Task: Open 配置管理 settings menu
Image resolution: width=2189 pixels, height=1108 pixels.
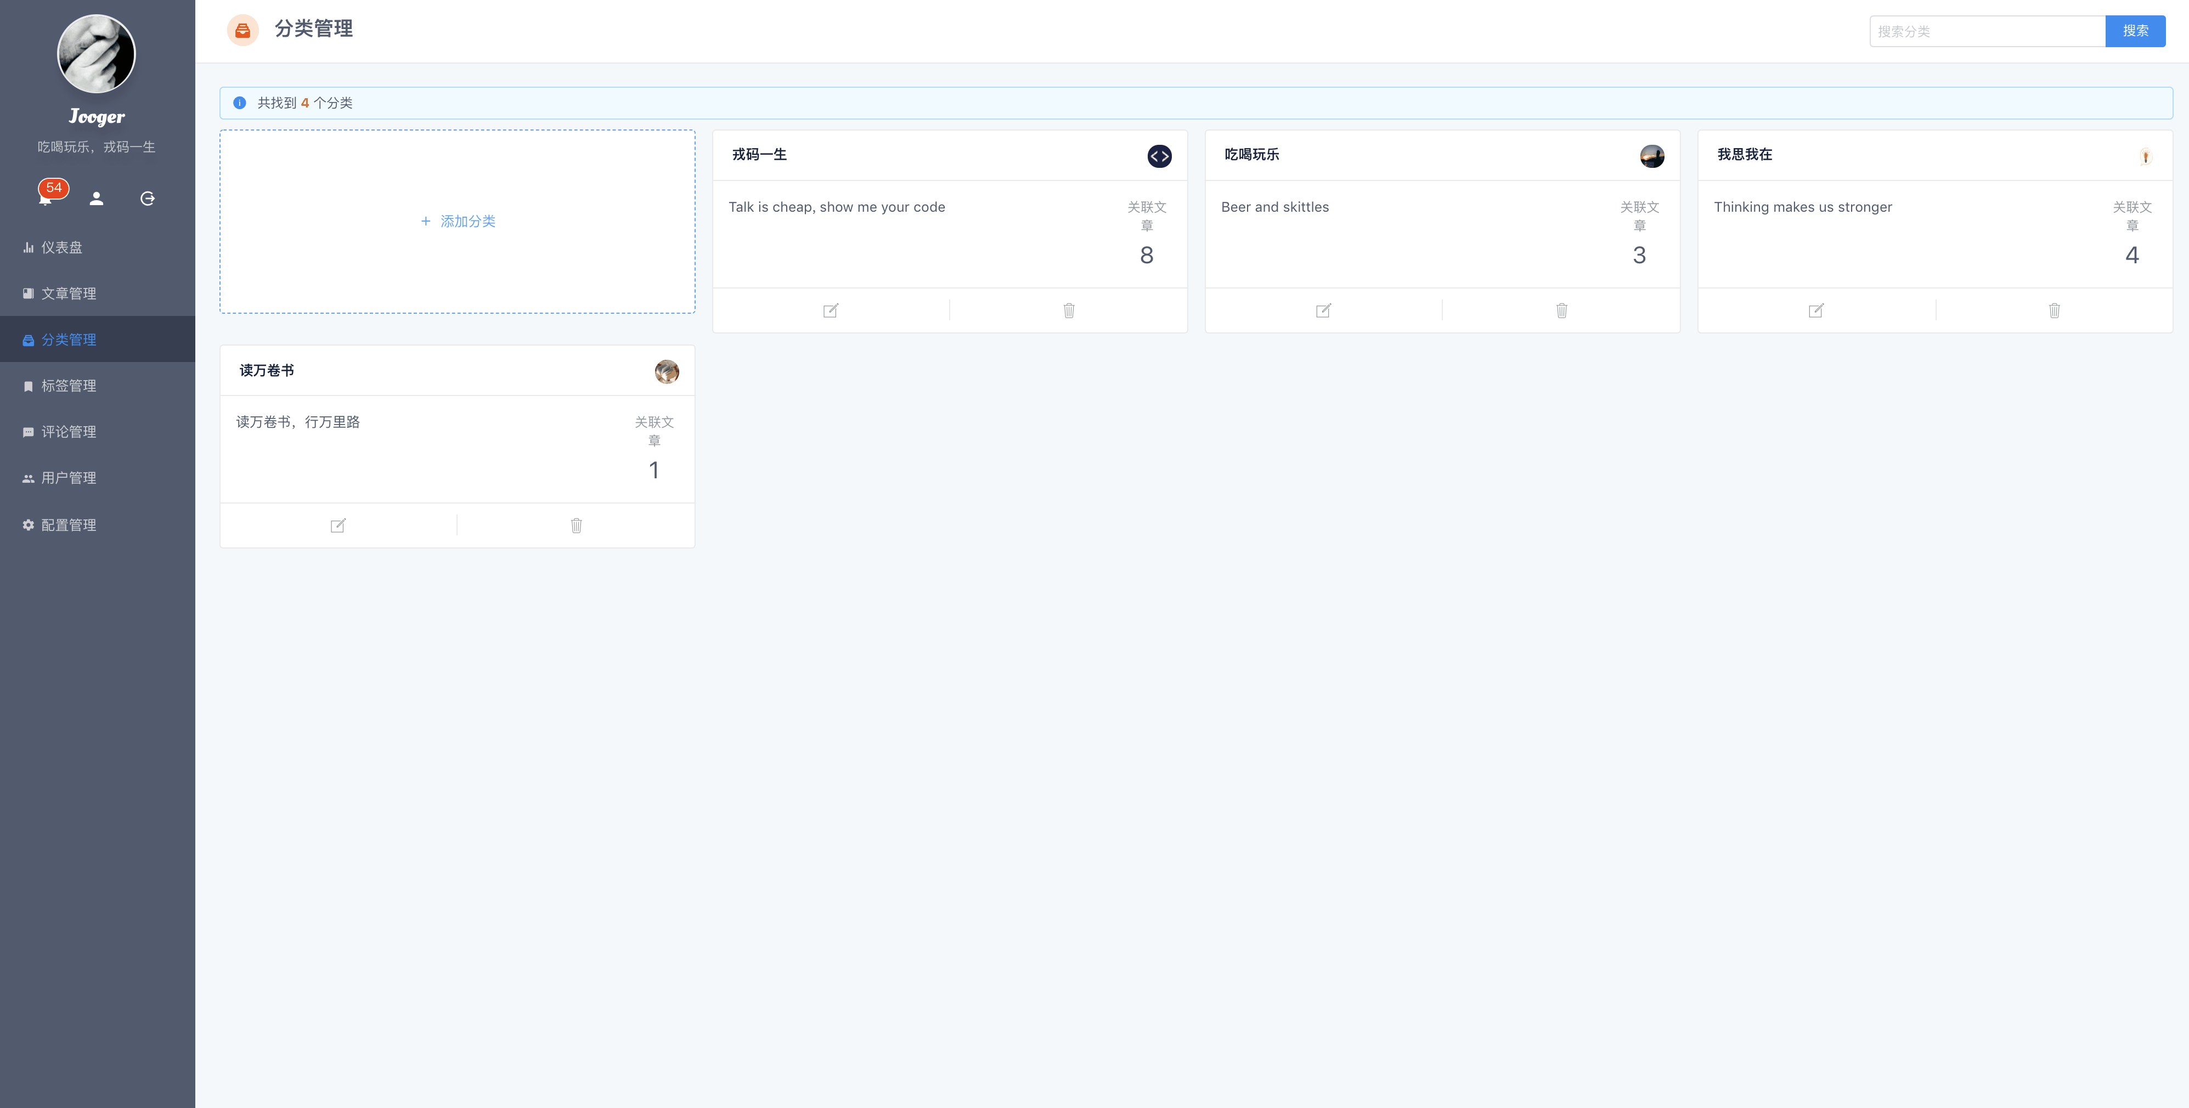Action: coord(68,524)
